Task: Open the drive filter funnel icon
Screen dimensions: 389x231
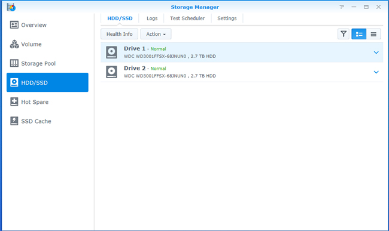Action: [x=344, y=34]
